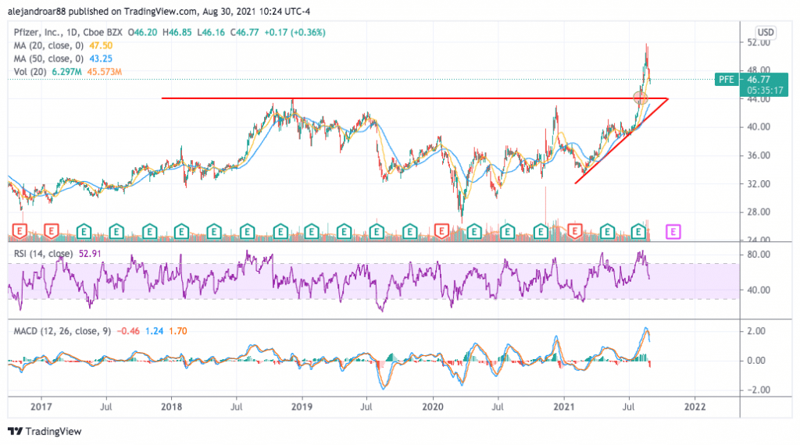Click the 32.00 price axis label
The width and height of the screenshot is (800, 445).
tap(759, 184)
